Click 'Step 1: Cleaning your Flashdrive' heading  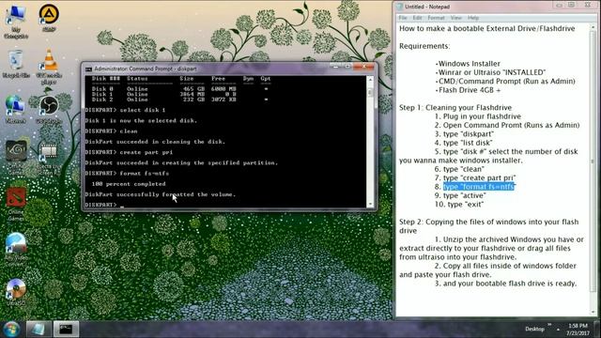click(455, 107)
